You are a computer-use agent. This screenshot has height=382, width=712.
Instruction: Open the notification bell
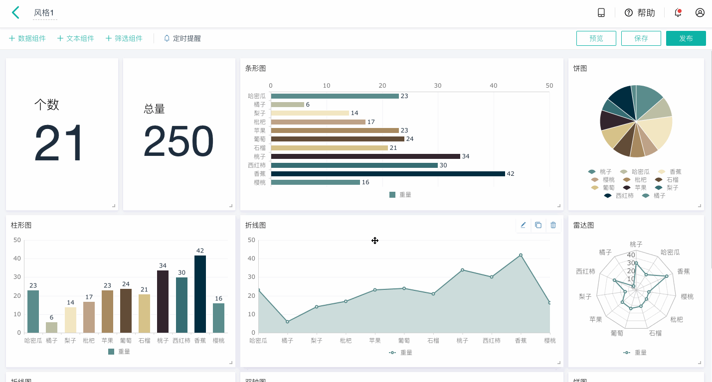678,13
